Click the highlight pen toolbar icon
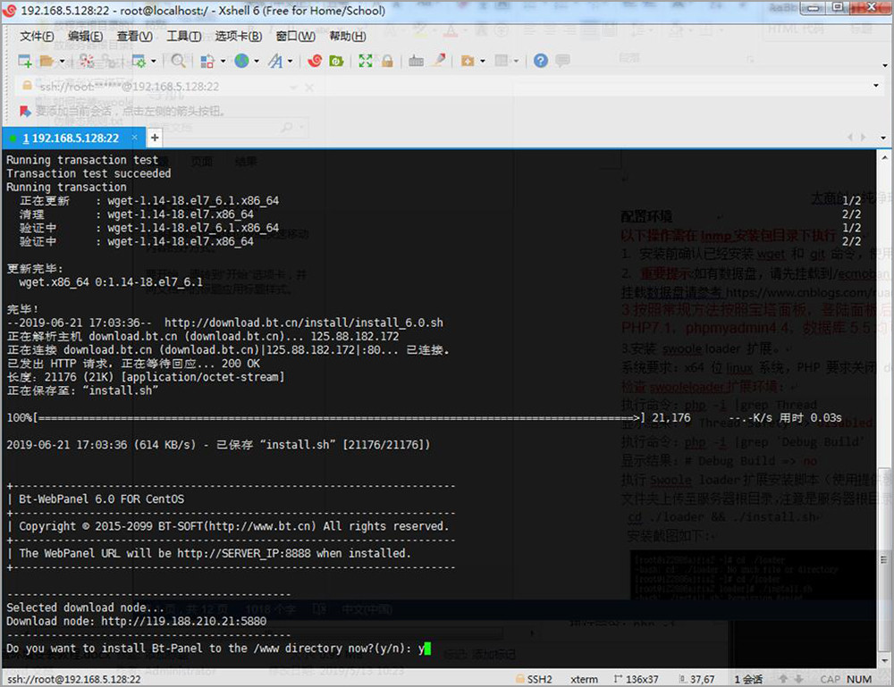 click(x=438, y=60)
